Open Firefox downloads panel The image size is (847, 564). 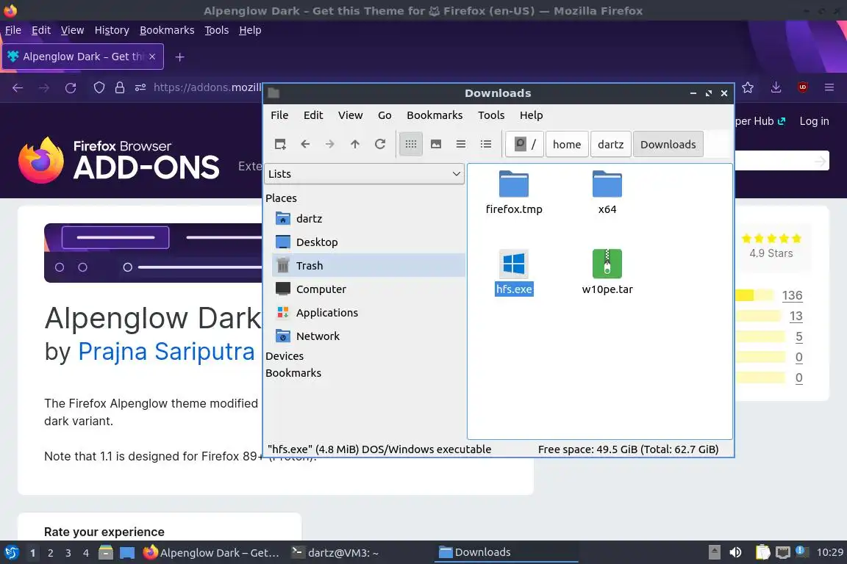click(776, 87)
